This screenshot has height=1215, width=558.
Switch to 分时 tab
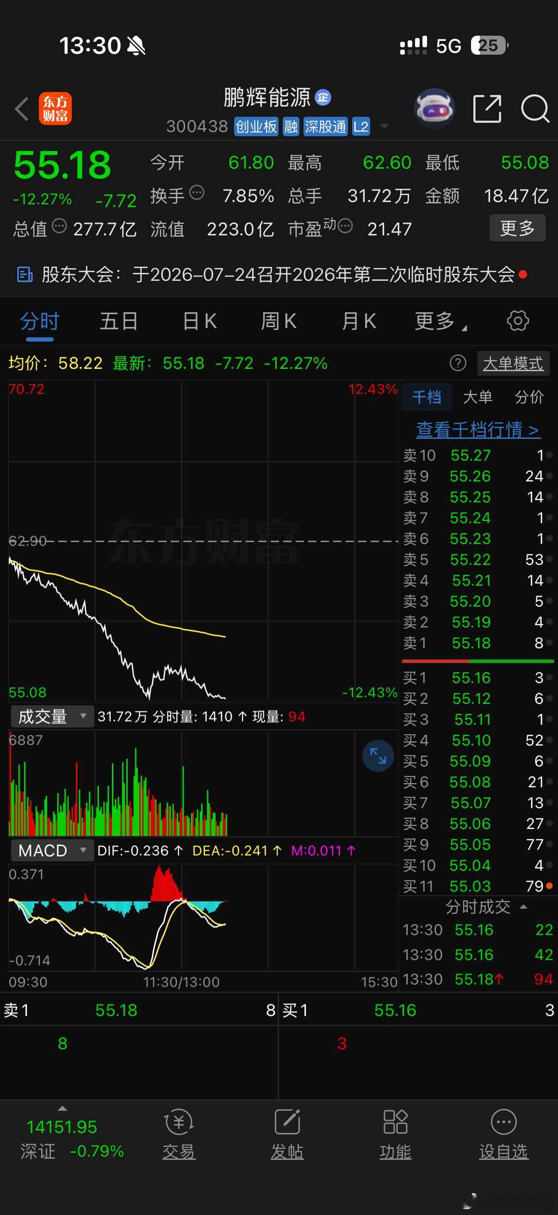[39, 322]
